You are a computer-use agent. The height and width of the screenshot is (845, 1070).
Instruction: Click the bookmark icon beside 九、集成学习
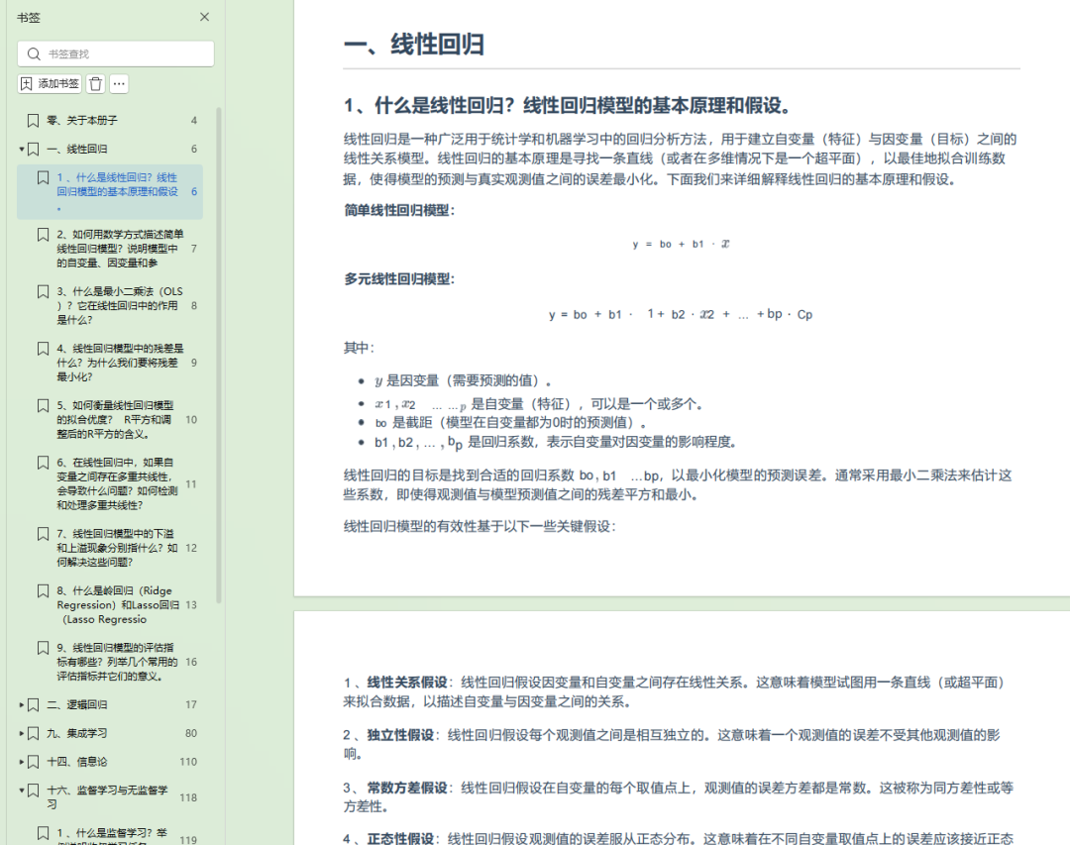pyautogui.click(x=33, y=734)
